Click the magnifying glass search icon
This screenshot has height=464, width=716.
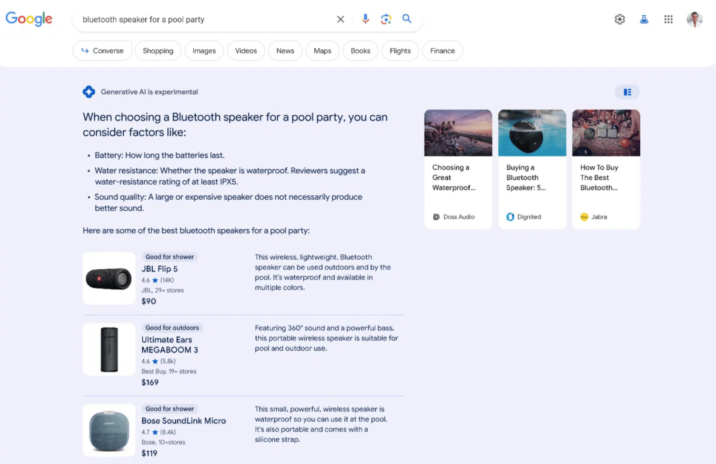pyautogui.click(x=407, y=19)
